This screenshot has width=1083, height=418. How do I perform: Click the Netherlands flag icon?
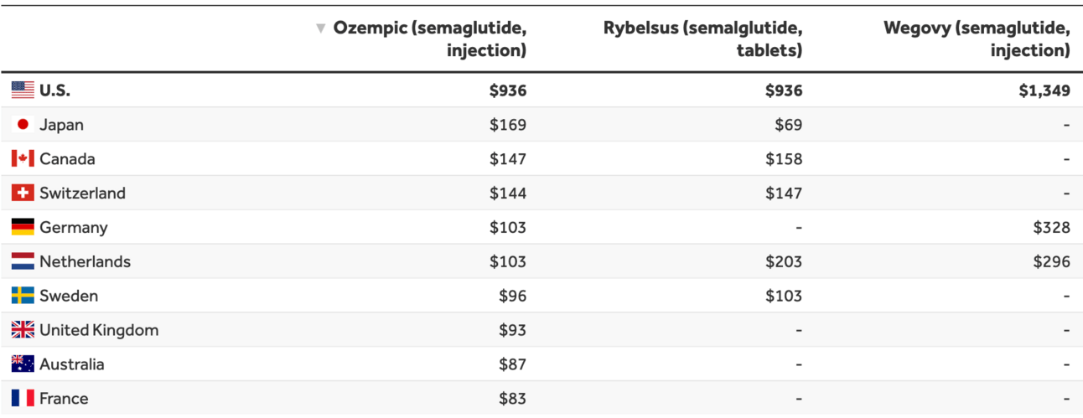point(23,262)
